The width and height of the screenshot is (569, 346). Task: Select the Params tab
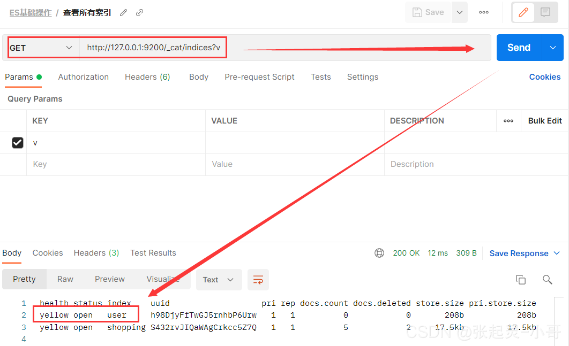23,77
